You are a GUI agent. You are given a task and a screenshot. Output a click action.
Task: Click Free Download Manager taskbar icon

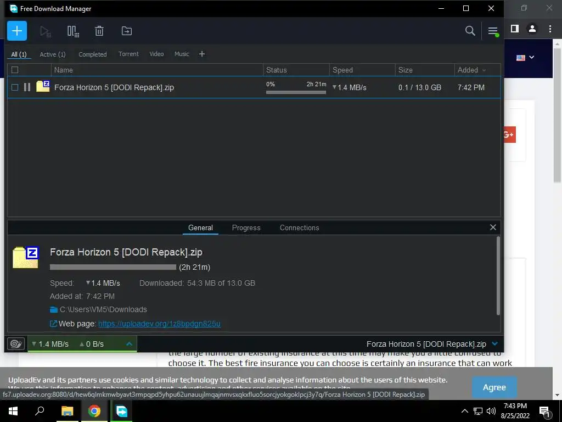point(121,411)
